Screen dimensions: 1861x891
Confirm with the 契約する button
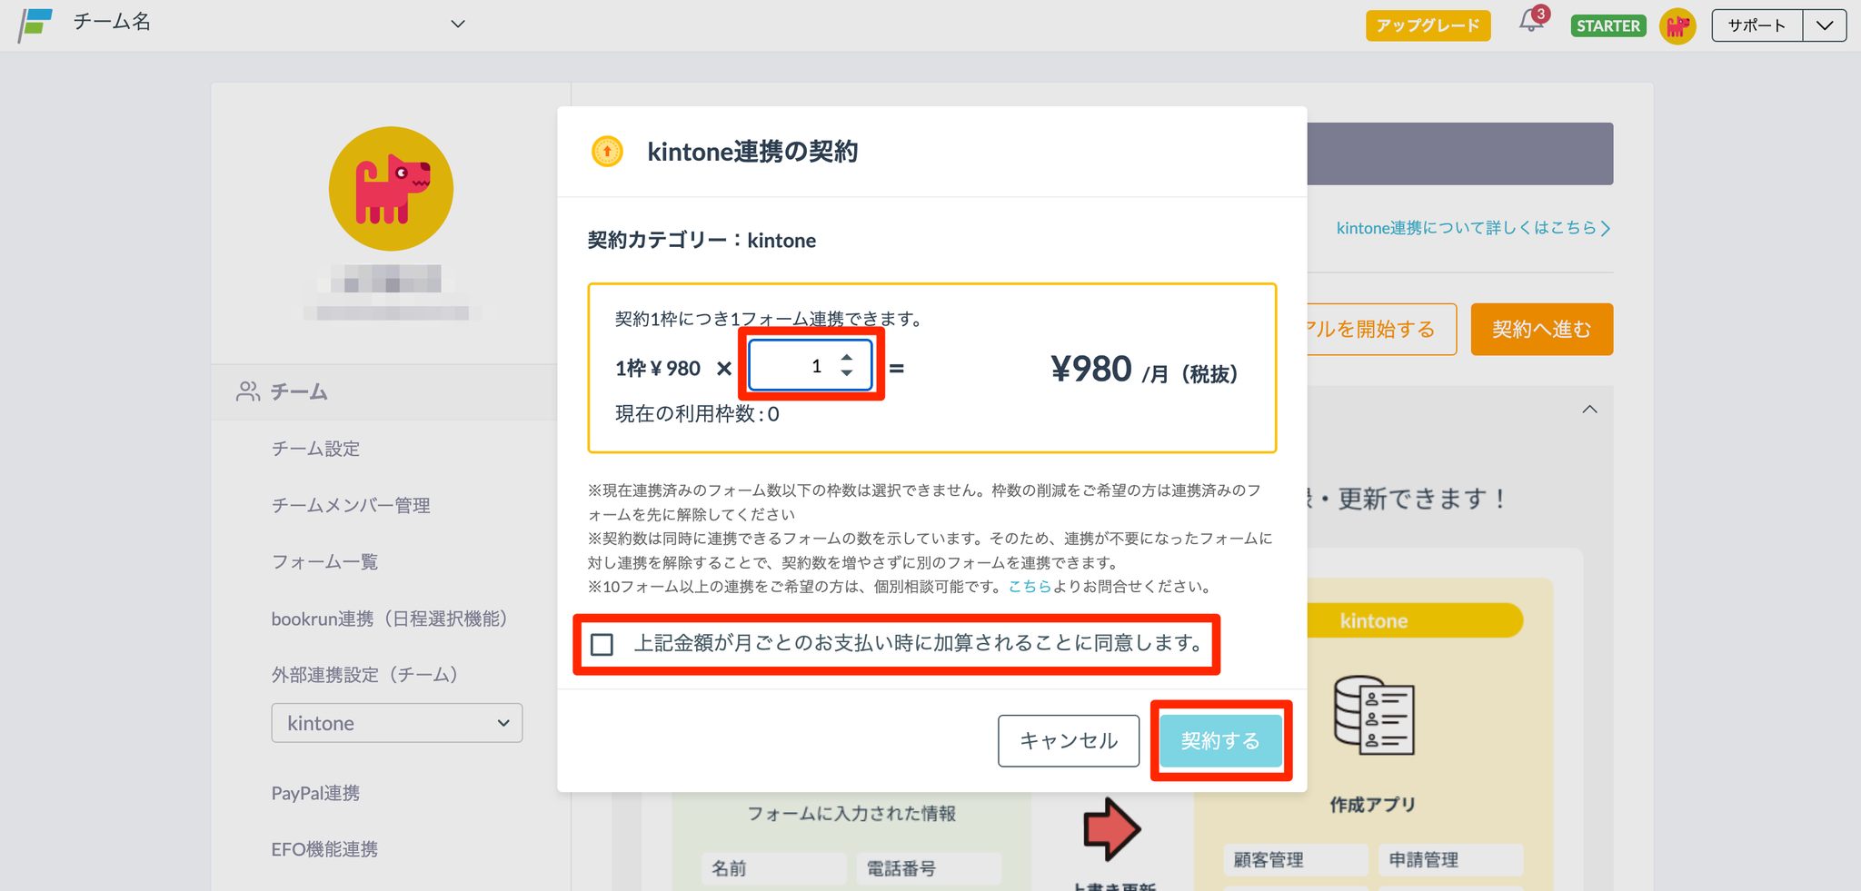pyautogui.click(x=1220, y=740)
